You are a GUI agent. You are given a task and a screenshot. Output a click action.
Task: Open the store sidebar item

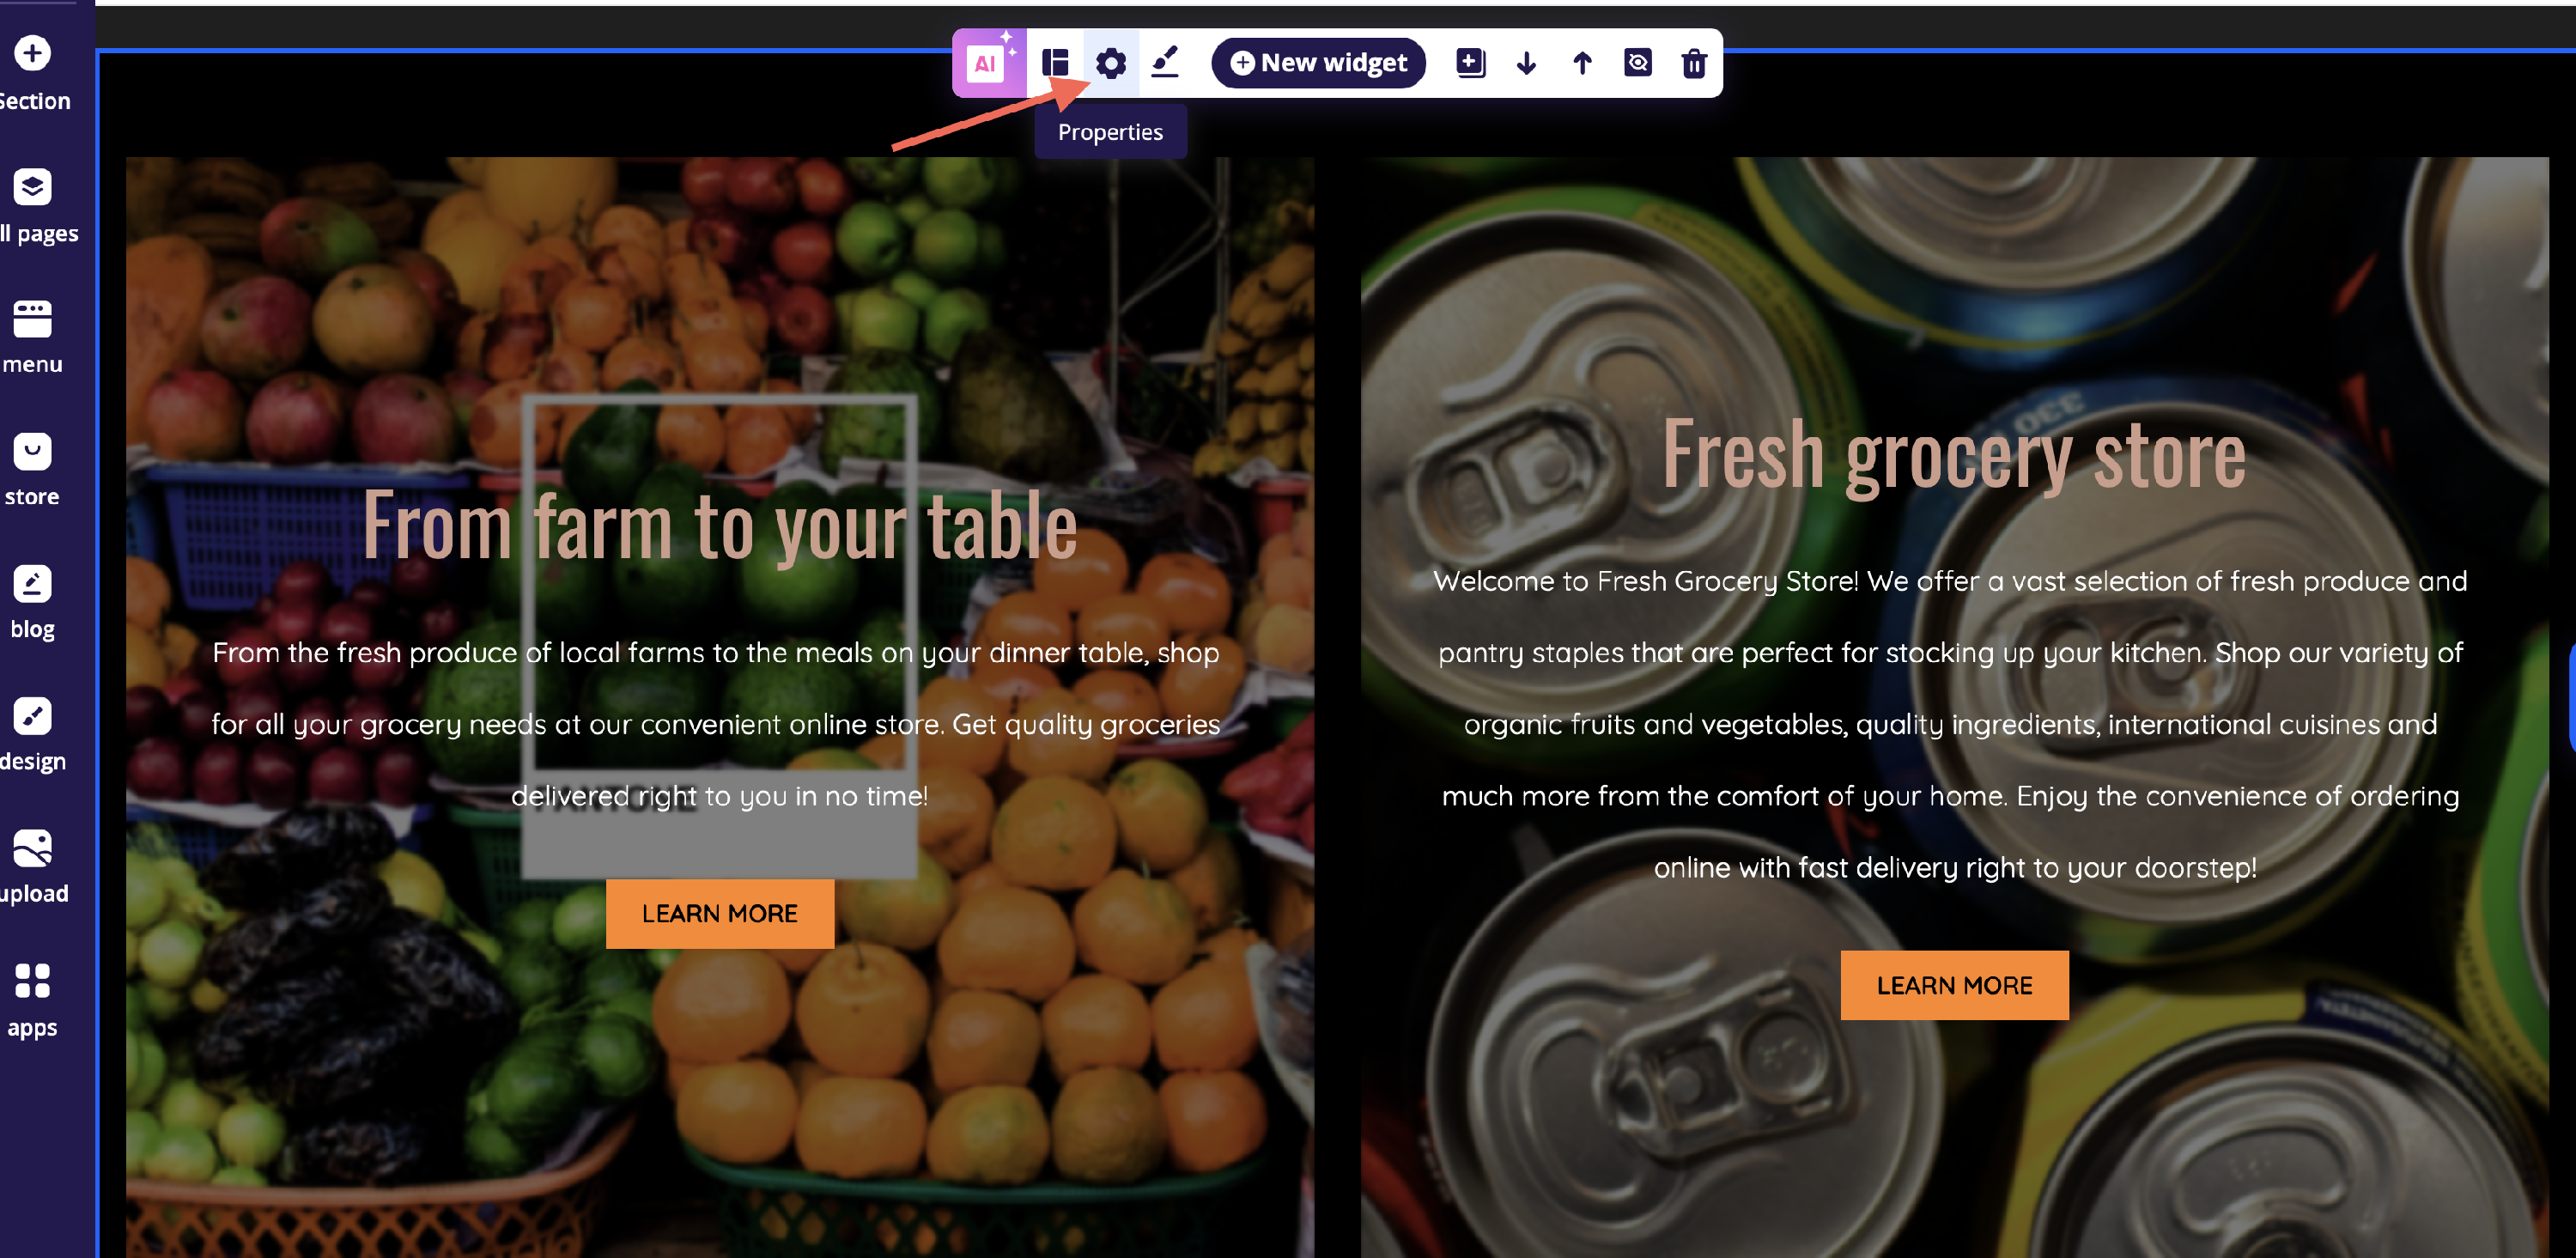33,470
